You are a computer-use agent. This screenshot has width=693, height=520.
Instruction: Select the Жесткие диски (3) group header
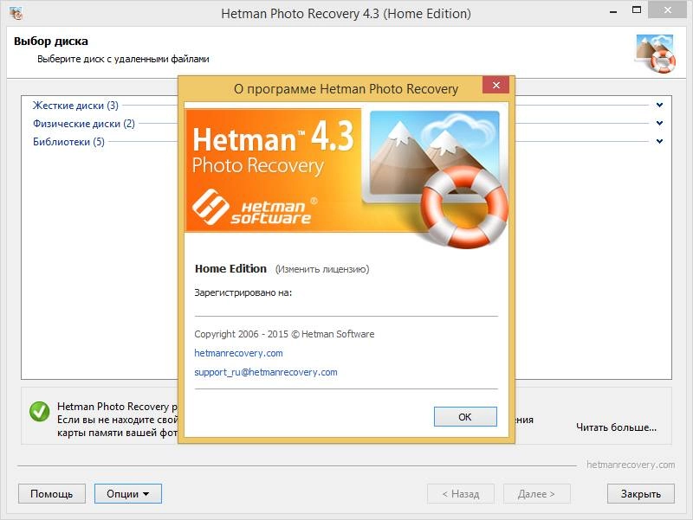coord(75,106)
